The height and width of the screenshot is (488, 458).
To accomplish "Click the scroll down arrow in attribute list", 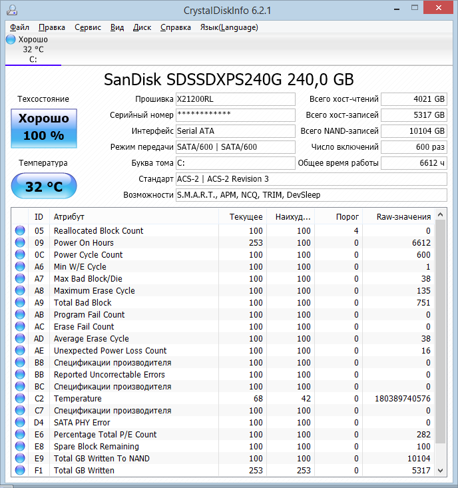I will [x=439, y=470].
